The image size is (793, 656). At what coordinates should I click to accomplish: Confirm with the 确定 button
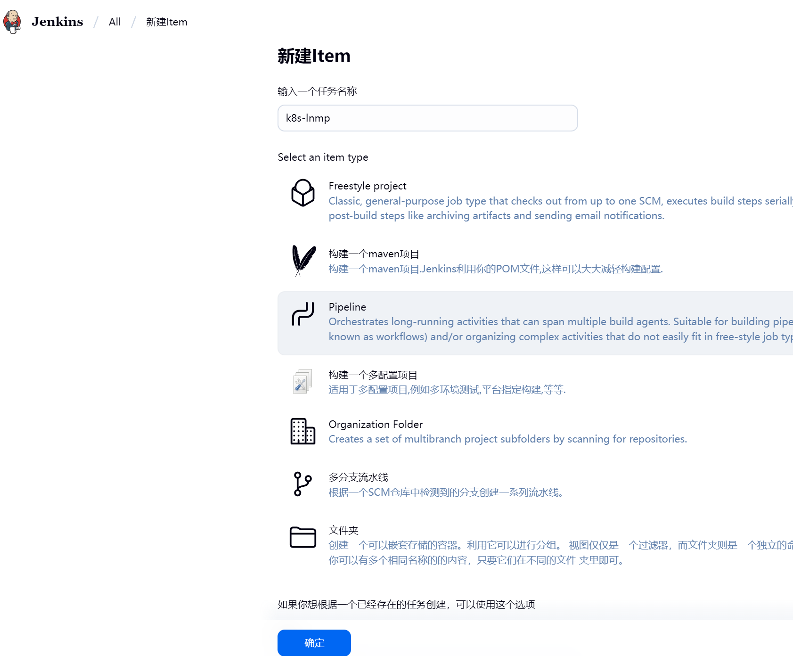click(x=314, y=643)
